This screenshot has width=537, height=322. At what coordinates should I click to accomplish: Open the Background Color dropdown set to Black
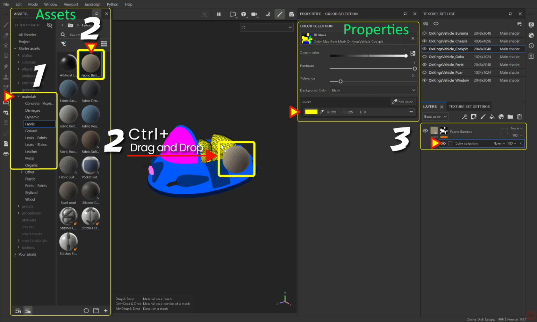(x=373, y=90)
